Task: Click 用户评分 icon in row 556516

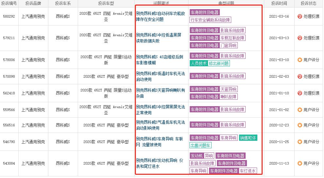Action: (x=300, y=125)
